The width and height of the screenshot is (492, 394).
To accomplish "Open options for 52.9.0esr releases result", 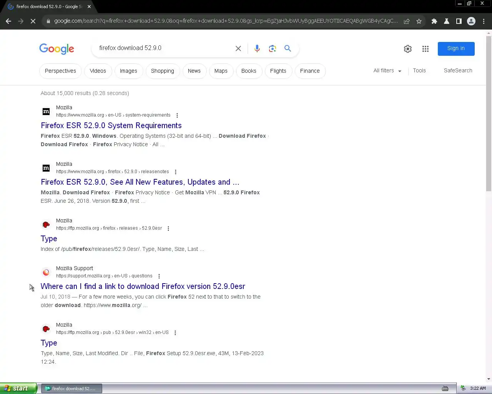I will (168, 229).
